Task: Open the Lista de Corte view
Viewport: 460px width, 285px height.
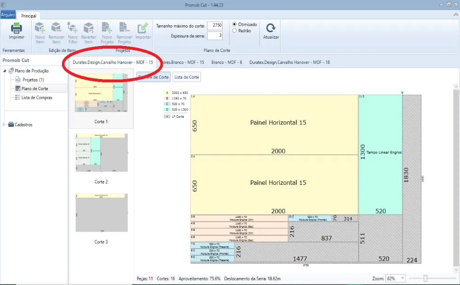Action: click(x=186, y=77)
